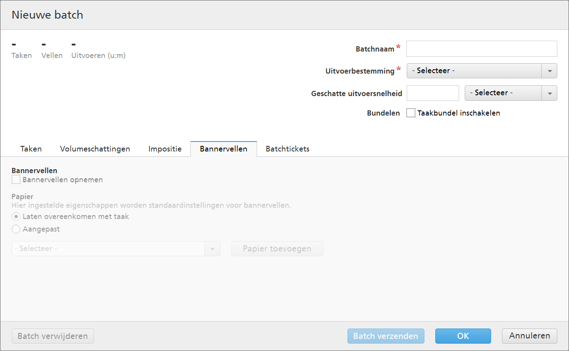Go to the Batchtickets tab
569x351 pixels.
click(287, 149)
